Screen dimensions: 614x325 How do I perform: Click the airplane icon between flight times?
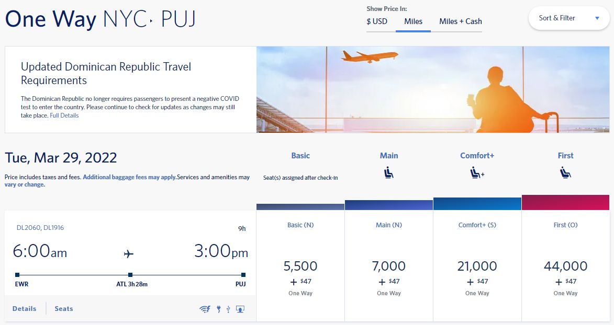(128, 254)
